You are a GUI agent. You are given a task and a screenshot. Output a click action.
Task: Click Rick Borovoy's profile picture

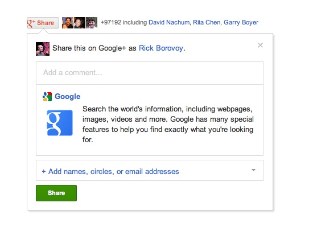pyautogui.click(x=43, y=49)
